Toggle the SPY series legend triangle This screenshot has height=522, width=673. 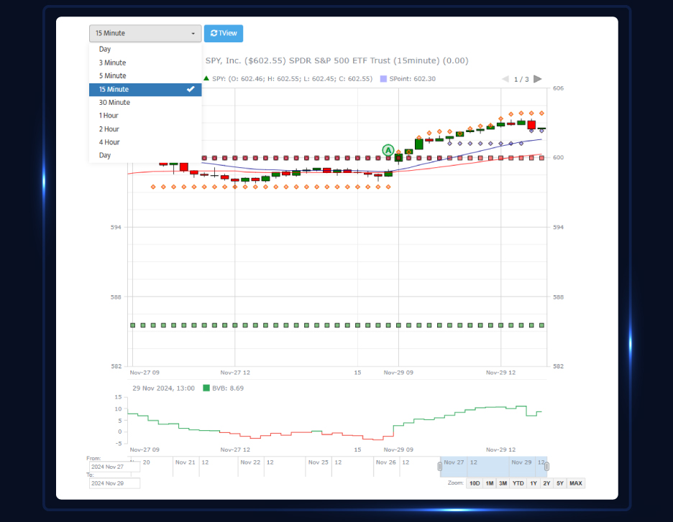[207, 78]
